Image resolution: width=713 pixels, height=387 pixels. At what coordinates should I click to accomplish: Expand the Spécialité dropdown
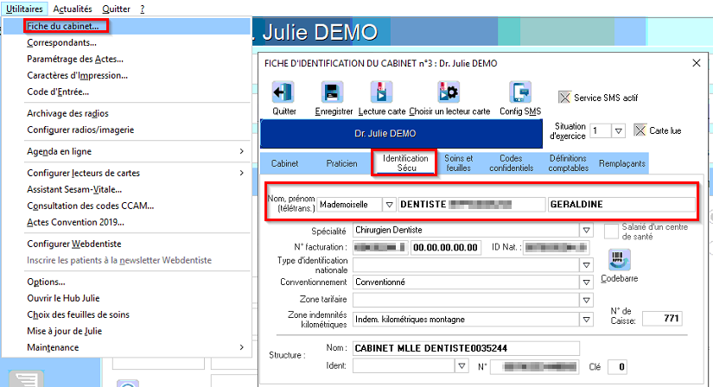[x=586, y=230]
